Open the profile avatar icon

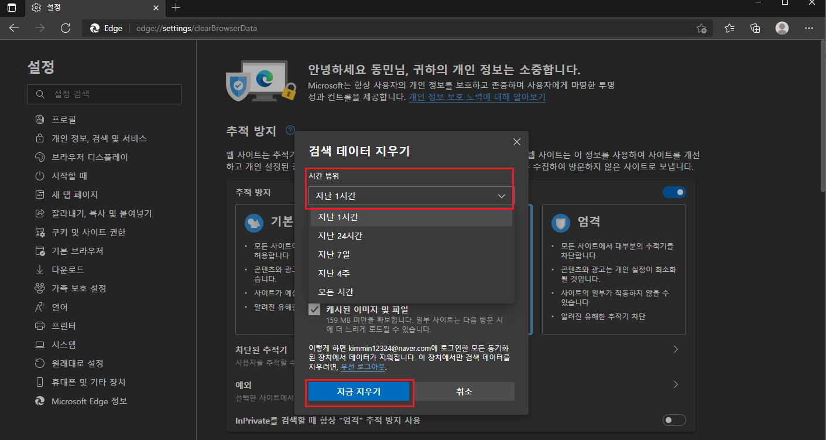click(x=782, y=28)
